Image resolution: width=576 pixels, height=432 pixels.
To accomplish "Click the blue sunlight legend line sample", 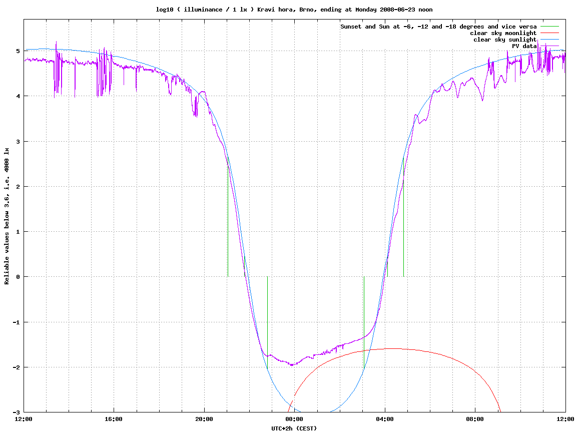I will point(549,40).
